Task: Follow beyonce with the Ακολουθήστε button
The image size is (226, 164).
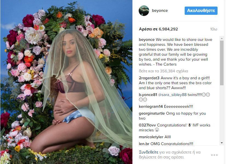Action: [x=201, y=10]
